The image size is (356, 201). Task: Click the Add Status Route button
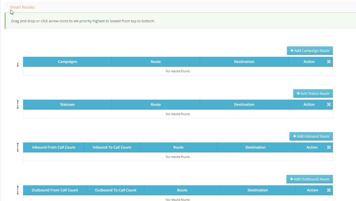pos(313,93)
